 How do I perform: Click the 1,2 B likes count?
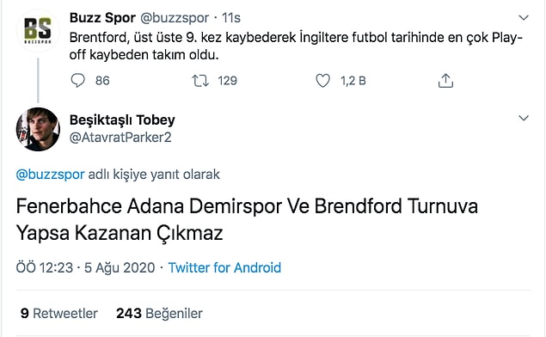point(353,81)
